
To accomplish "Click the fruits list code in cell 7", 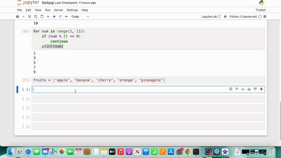I will click(x=99, y=80).
